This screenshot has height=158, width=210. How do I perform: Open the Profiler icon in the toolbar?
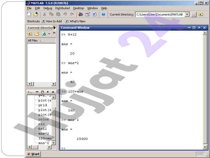point(94,14)
